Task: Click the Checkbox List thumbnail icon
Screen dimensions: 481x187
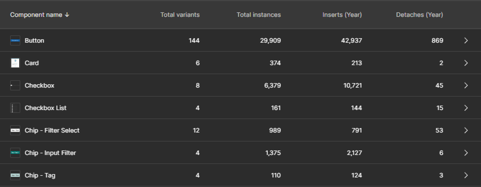Action: pos(15,108)
